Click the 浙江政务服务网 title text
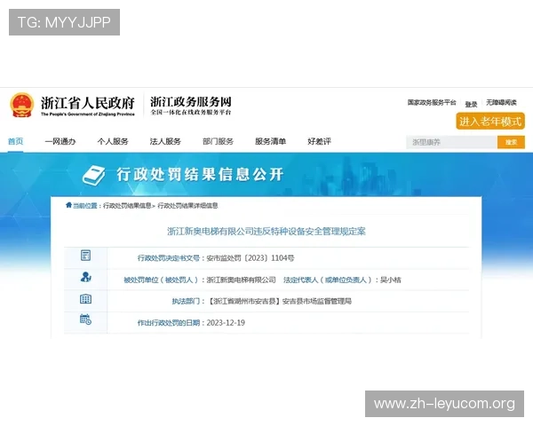533x426 pixels. pos(191,101)
